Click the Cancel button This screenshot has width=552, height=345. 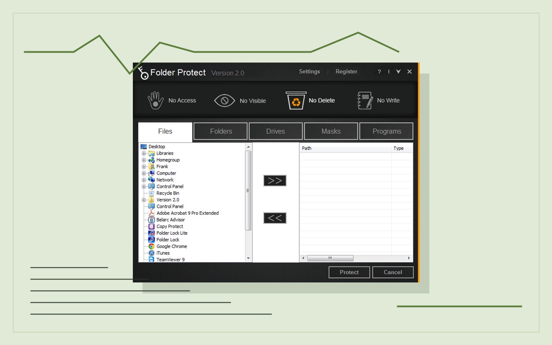(x=393, y=272)
